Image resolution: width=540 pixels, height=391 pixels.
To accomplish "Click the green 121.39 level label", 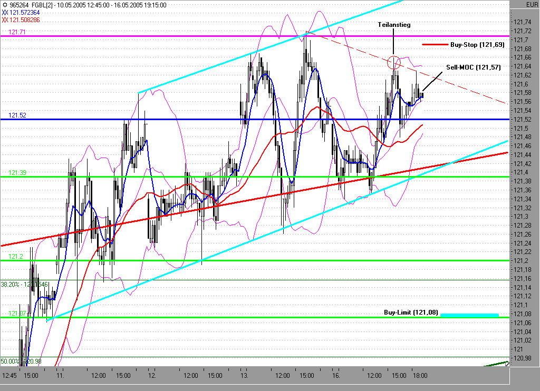I will [17, 173].
